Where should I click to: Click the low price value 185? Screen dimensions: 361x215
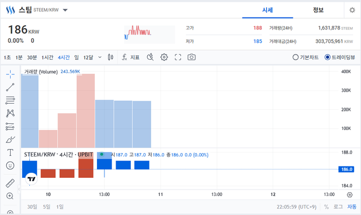(258, 41)
